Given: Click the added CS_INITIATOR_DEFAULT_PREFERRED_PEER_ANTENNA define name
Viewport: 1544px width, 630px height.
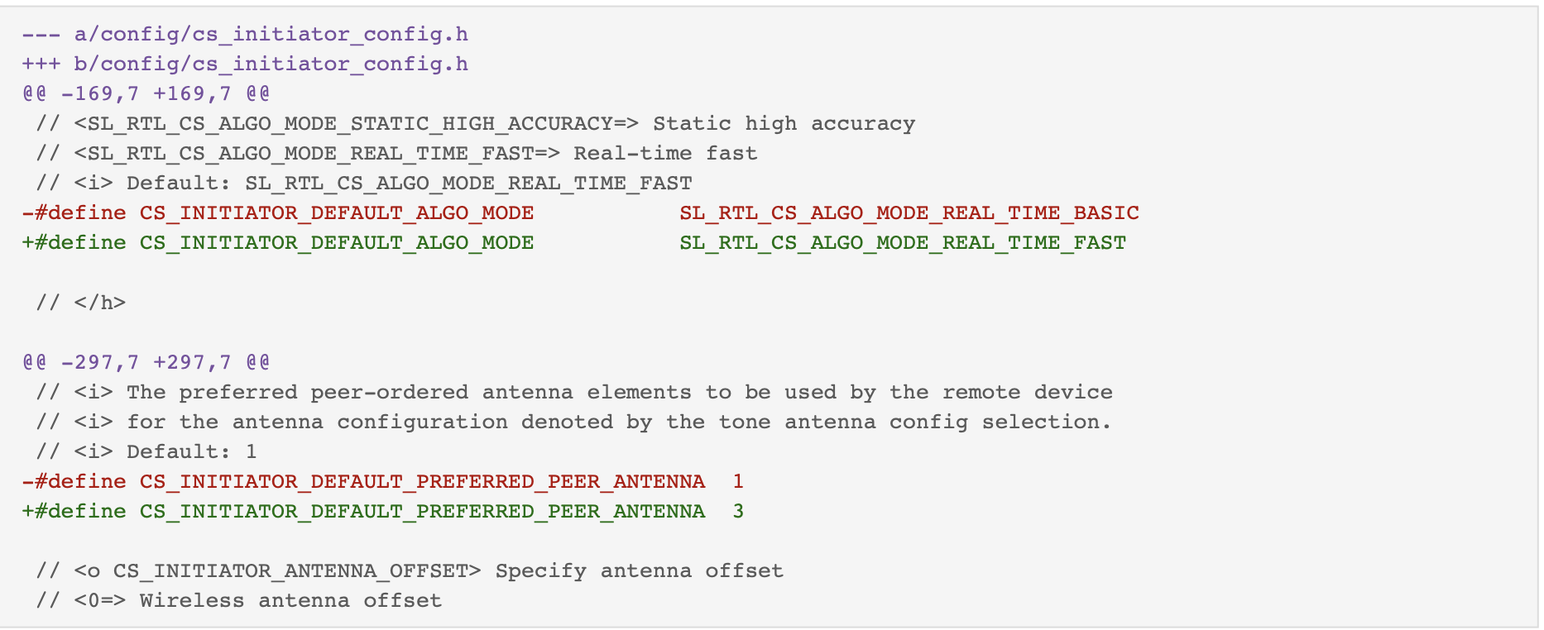Looking at the screenshot, I should pos(422,511).
